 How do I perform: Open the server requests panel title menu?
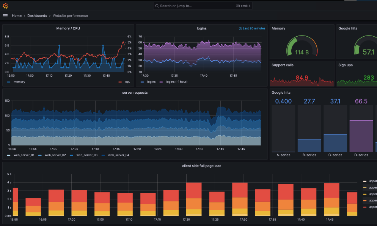pyautogui.click(x=135, y=93)
